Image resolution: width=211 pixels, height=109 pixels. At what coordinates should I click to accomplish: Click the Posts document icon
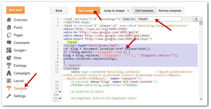tap(9, 27)
